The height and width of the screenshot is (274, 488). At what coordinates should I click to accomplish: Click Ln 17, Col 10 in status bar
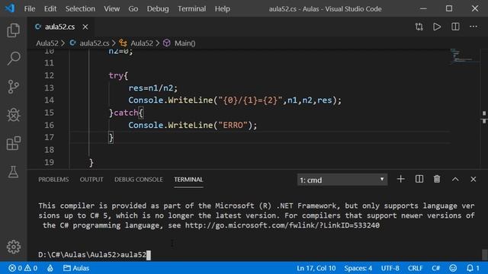[x=316, y=268]
